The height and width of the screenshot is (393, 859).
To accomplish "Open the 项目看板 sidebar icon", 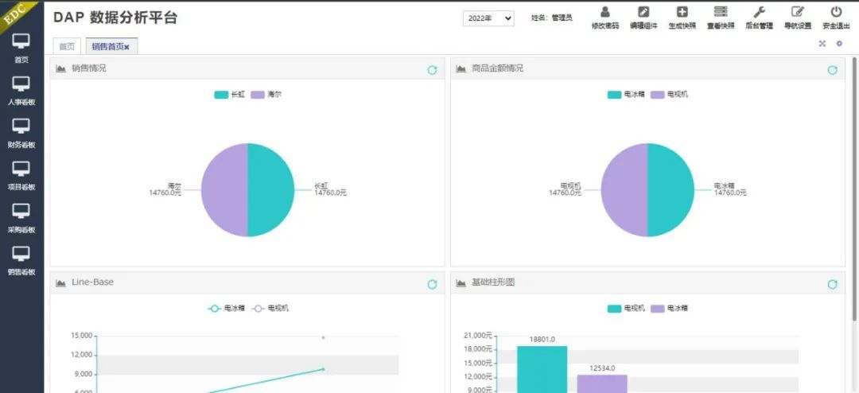I will (x=21, y=169).
